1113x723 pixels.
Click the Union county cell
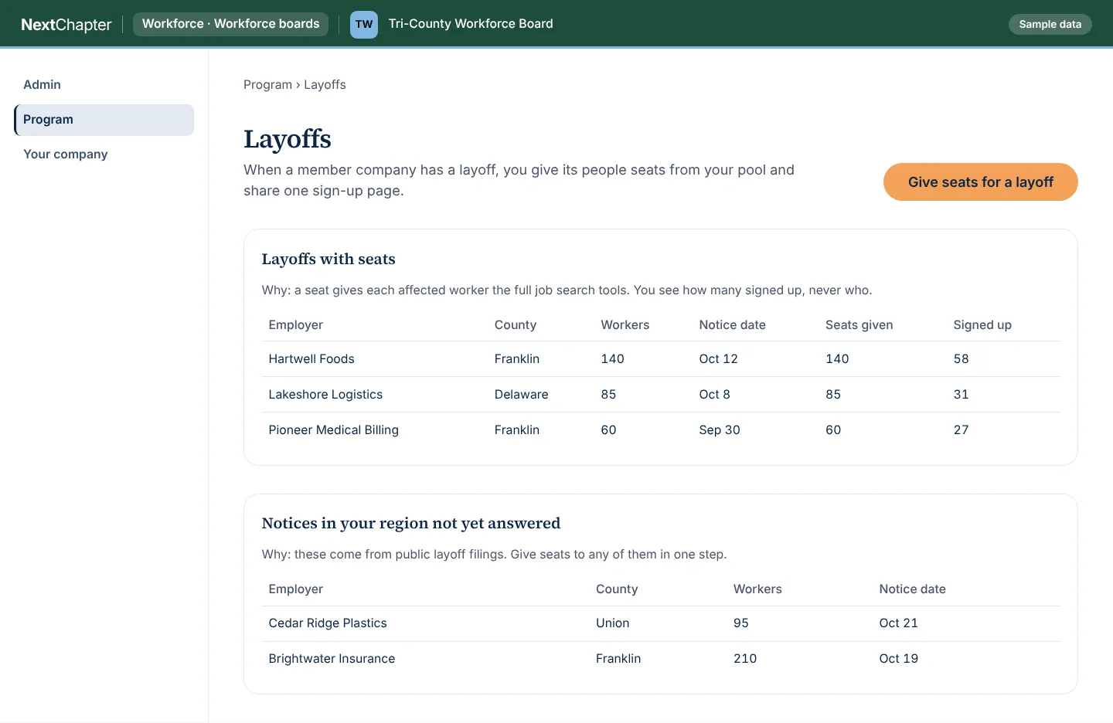(x=612, y=623)
